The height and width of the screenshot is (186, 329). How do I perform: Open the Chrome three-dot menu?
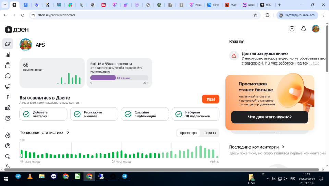324,15
